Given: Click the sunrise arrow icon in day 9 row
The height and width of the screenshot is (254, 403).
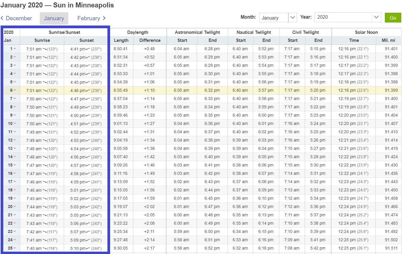Looking at the screenshot, I should click(x=45, y=115).
